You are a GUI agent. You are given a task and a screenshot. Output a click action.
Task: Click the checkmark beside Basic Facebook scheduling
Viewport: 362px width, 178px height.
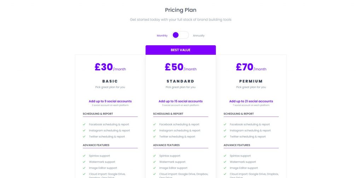pyautogui.click(x=84, y=124)
